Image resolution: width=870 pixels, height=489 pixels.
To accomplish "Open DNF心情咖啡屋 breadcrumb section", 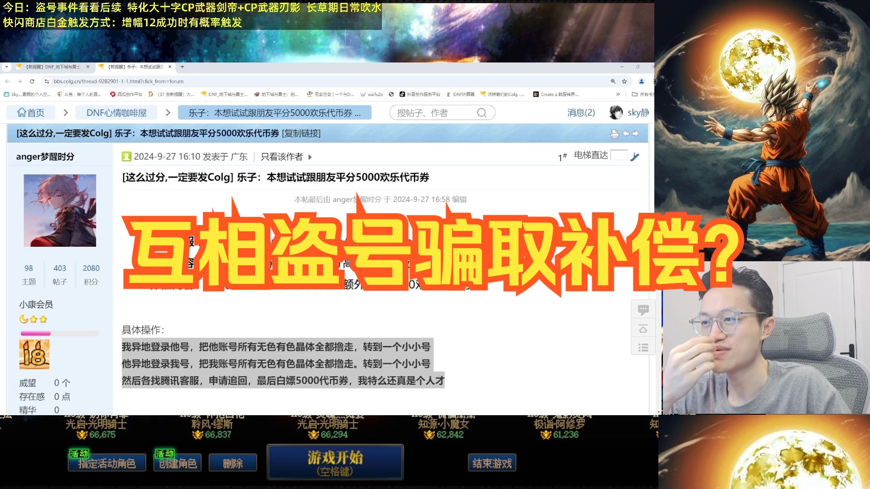I will [x=116, y=113].
